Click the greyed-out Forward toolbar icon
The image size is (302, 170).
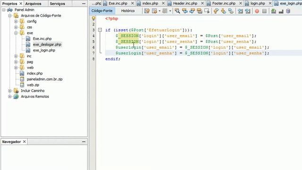(165, 11)
